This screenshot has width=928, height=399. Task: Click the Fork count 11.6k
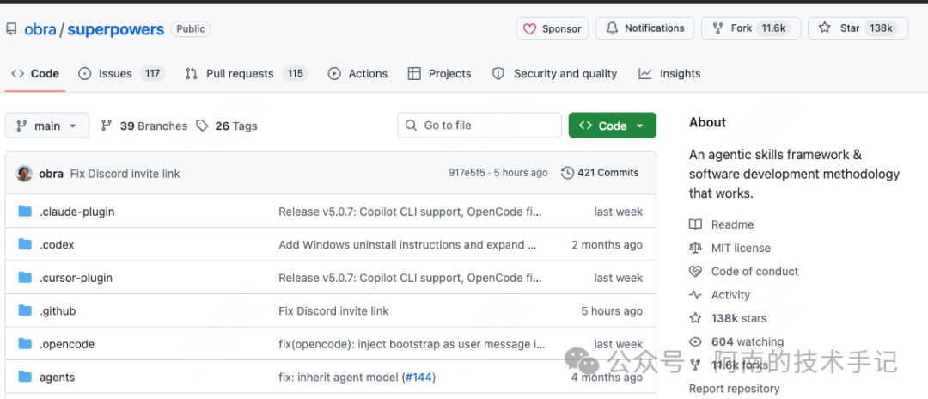(773, 28)
